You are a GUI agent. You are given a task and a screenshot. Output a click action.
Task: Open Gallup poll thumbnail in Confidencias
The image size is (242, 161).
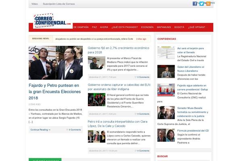coord(166,90)
